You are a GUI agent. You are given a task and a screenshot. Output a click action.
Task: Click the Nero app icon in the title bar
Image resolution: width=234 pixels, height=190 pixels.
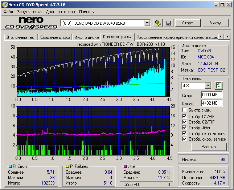(4, 5)
